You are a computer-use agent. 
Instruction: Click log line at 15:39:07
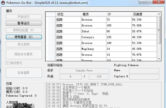(69, 103)
